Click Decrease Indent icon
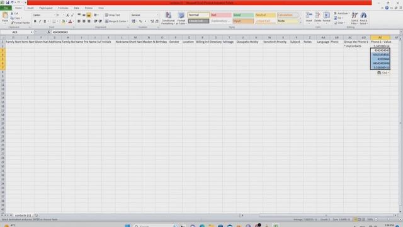 [x=95, y=21]
